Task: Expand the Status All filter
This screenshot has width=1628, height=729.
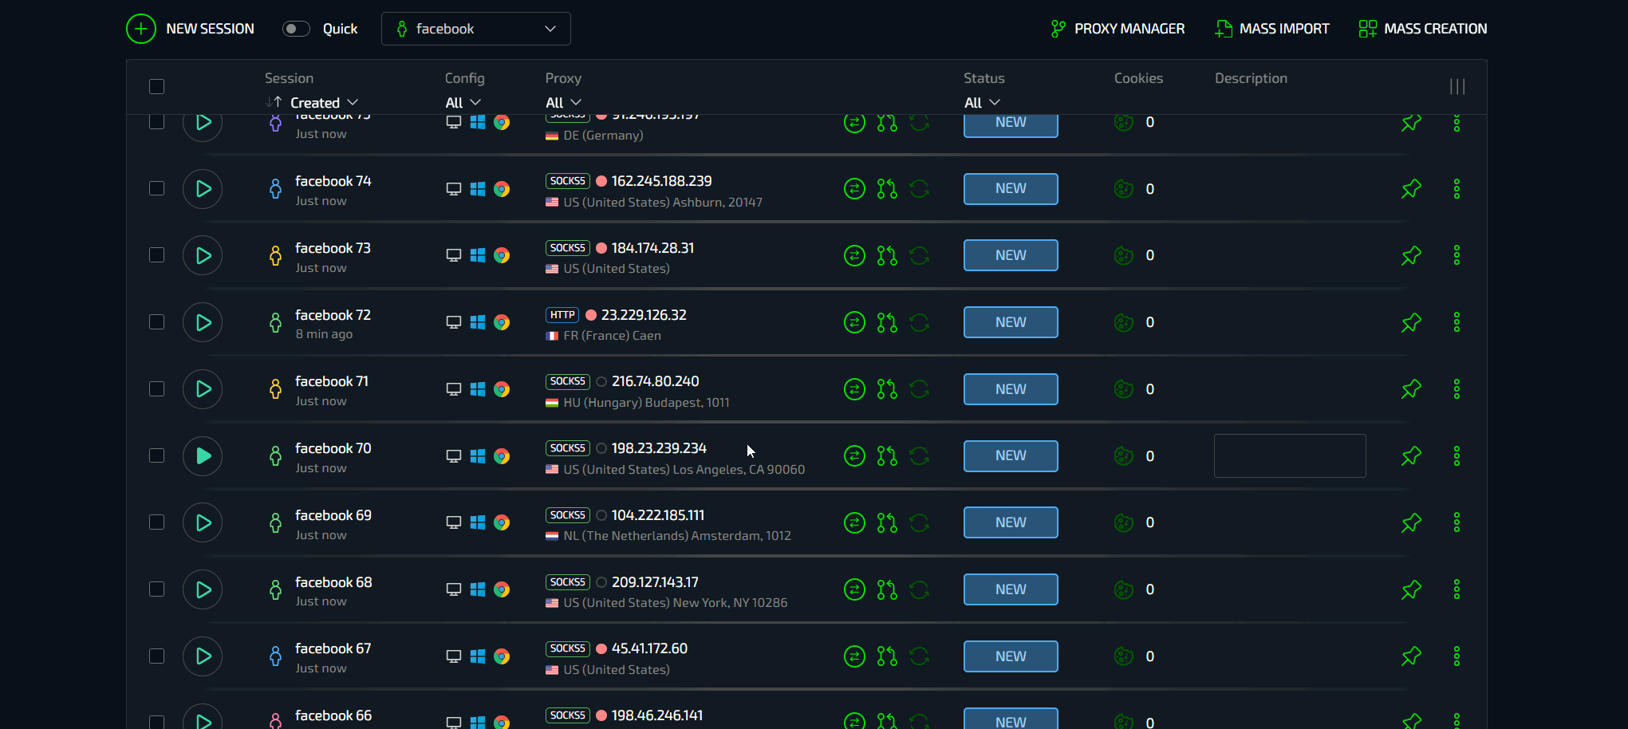Action: coord(981,103)
